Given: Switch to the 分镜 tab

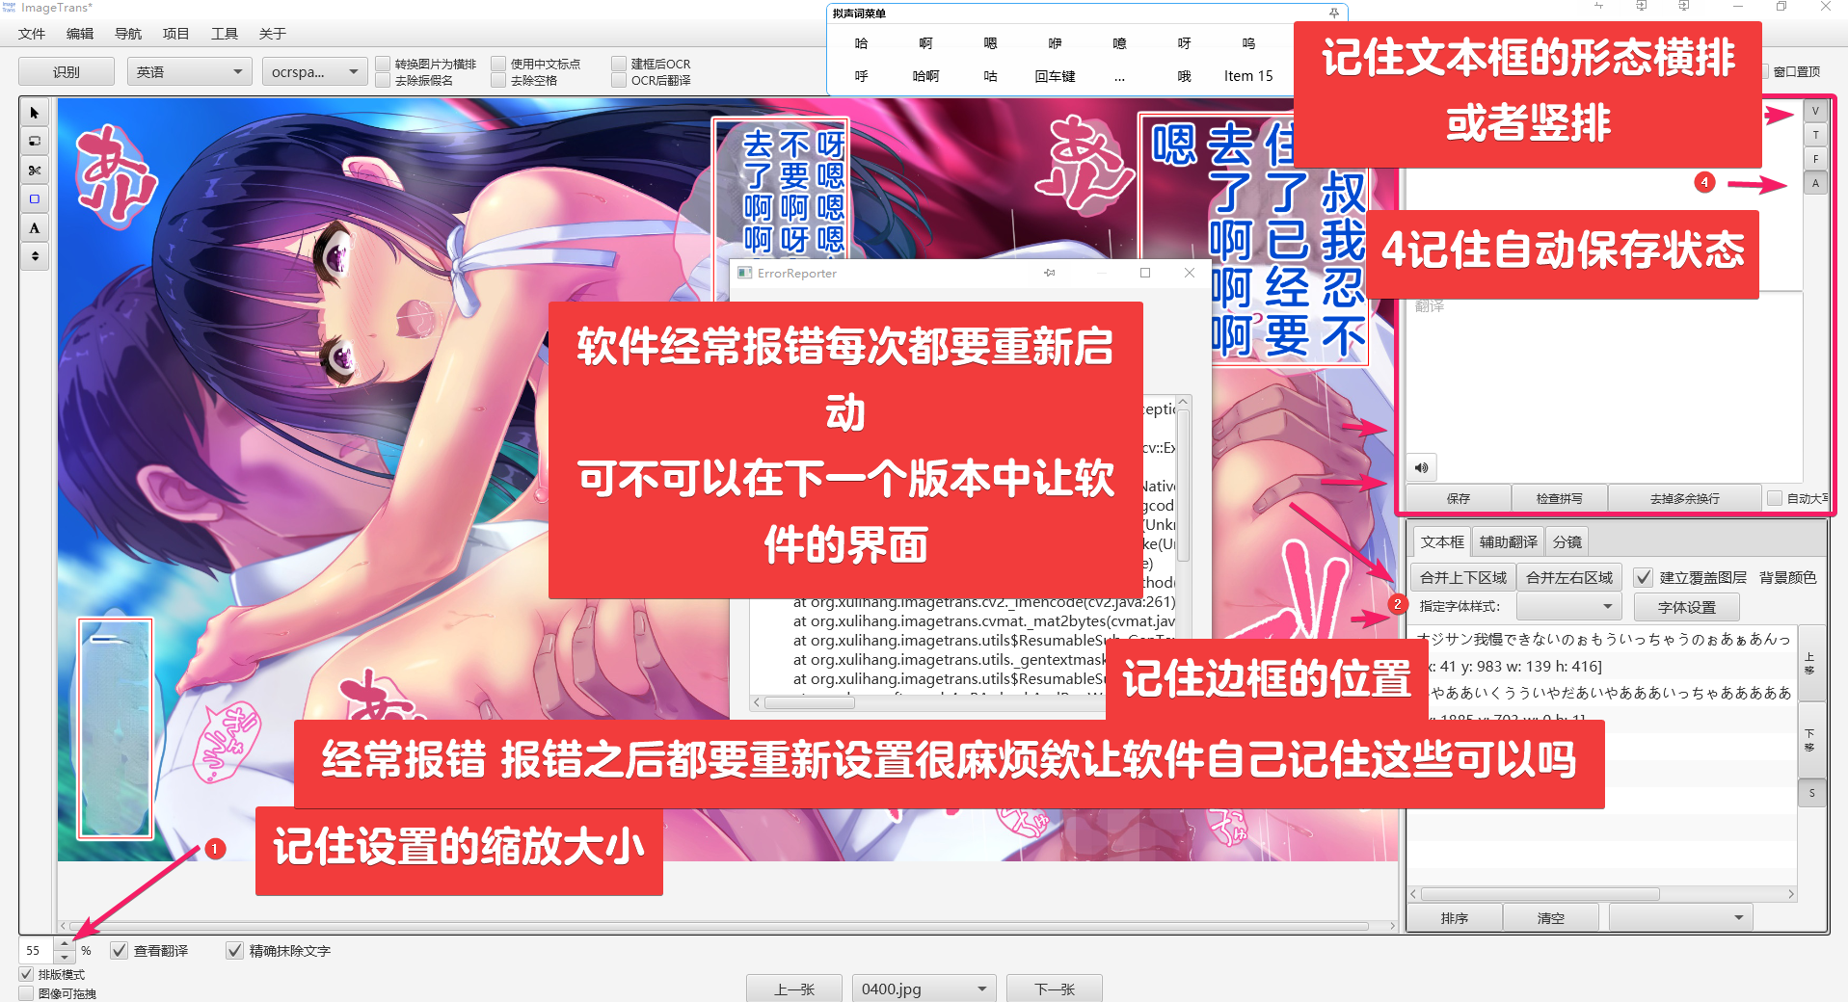Looking at the screenshot, I should (x=1567, y=541).
